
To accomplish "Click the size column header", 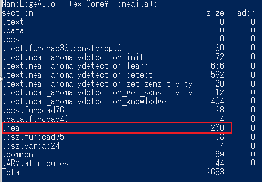I will (215, 13).
